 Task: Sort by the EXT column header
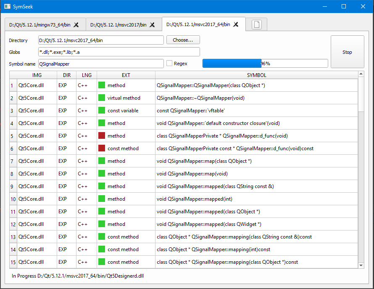click(126, 75)
